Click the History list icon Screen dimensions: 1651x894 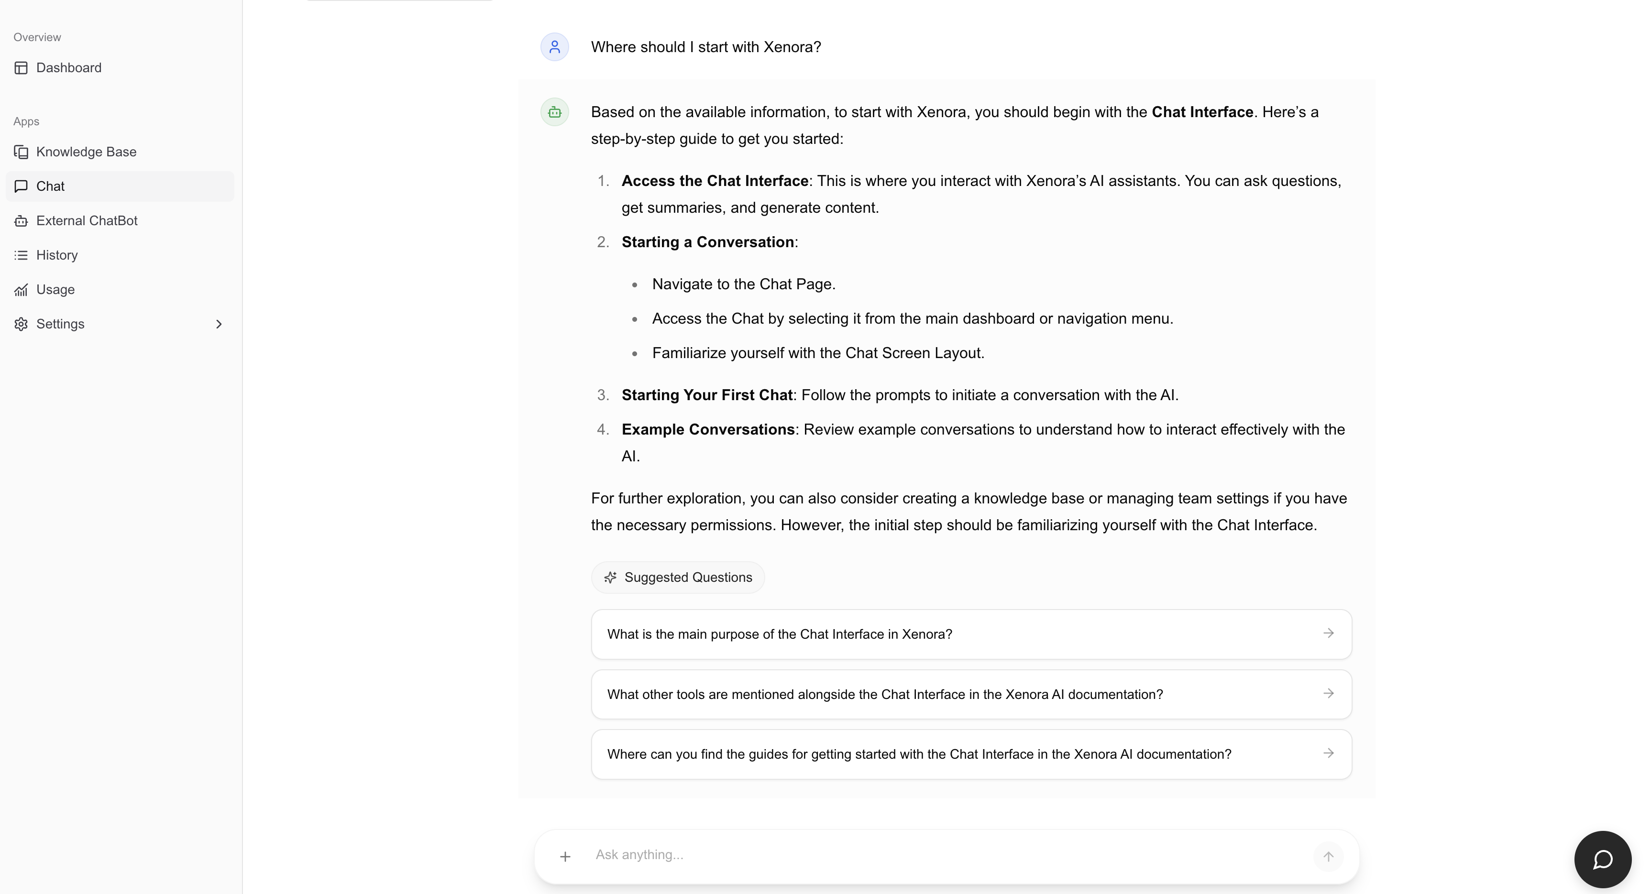(x=22, y=255)
